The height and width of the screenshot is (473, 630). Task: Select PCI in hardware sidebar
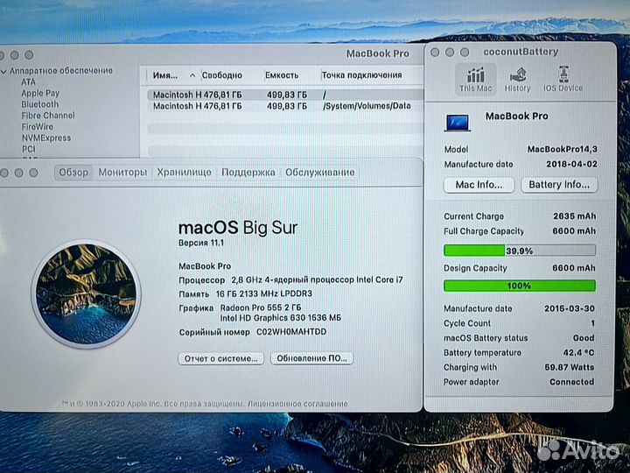(x=29, y=149)
